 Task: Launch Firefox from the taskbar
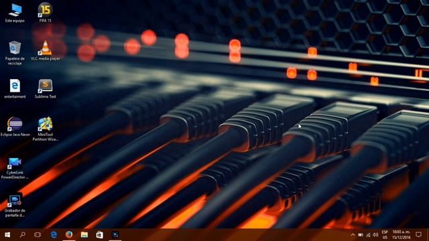[69, 235]
